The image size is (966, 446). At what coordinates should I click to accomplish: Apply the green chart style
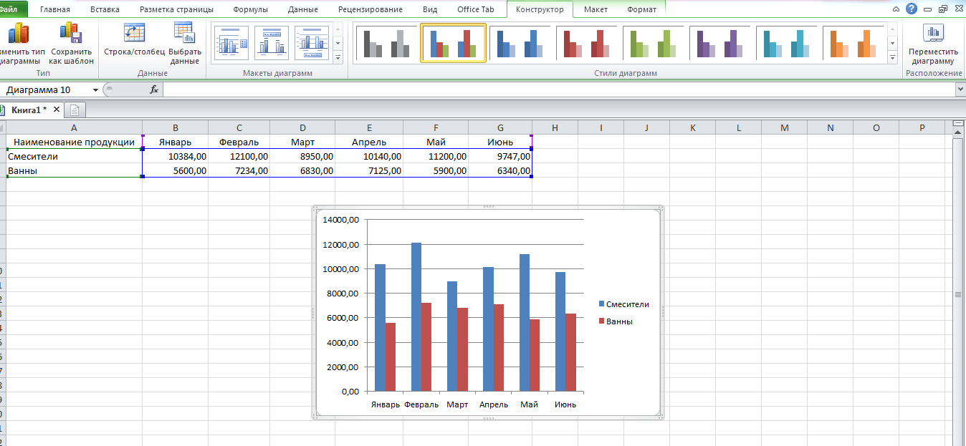pyautogui.click(x=652, y=44)
